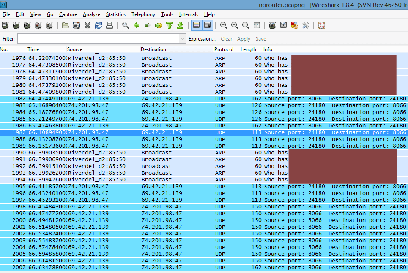Screen dimensions: 408x273
Task: Jump to the first packet icon
Action: (170, 25)
